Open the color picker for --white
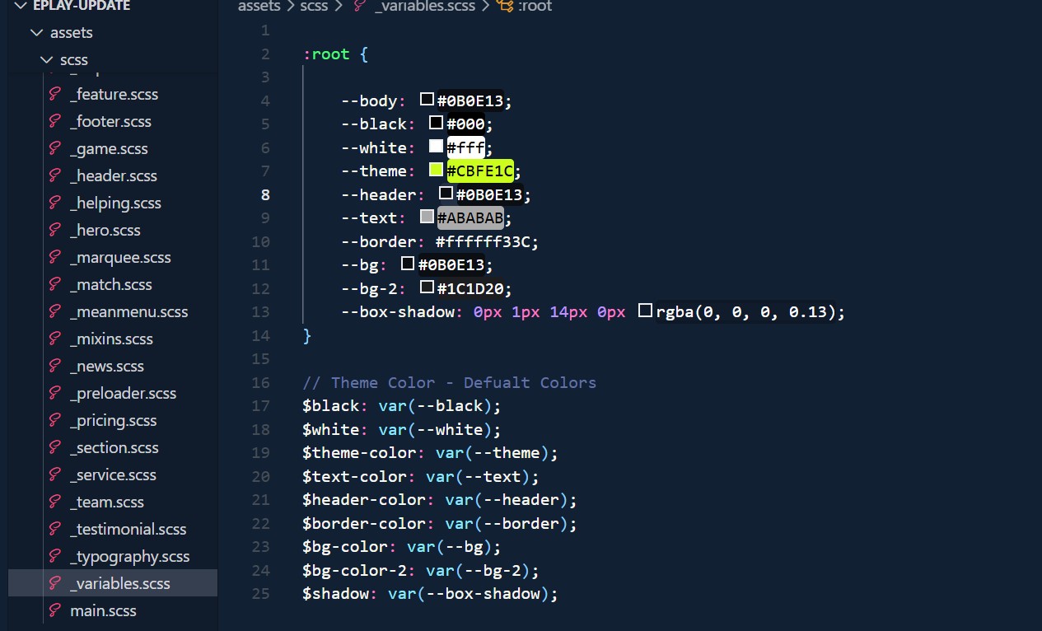This screenshot has height=631, width=1042. click(x=437, y=147)
